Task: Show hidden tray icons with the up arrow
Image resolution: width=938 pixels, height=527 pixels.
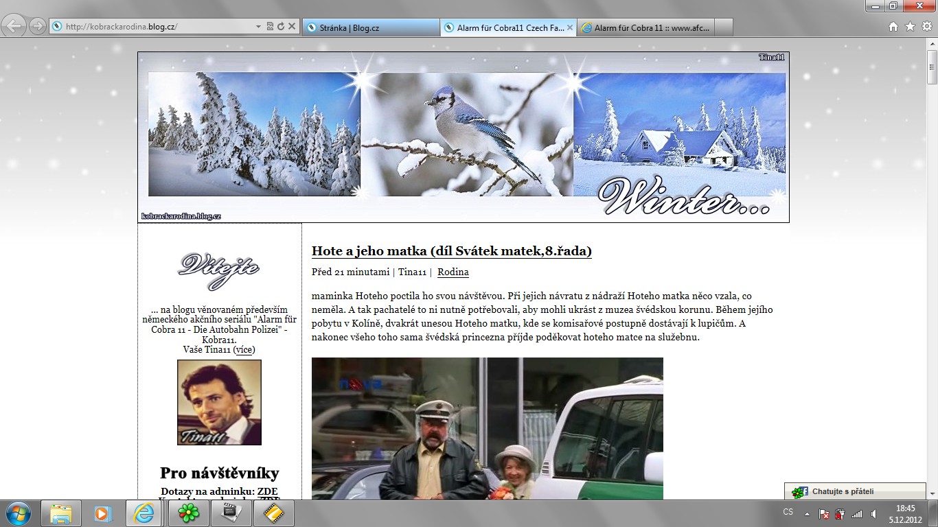Action: tap(808, 513)
